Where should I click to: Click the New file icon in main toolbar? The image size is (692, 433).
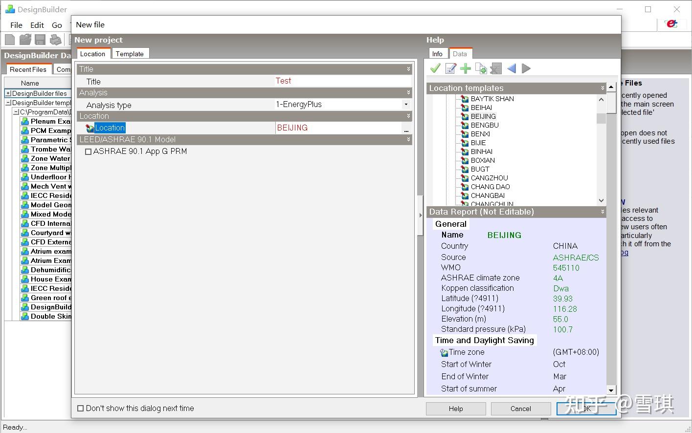click(10, 40)
